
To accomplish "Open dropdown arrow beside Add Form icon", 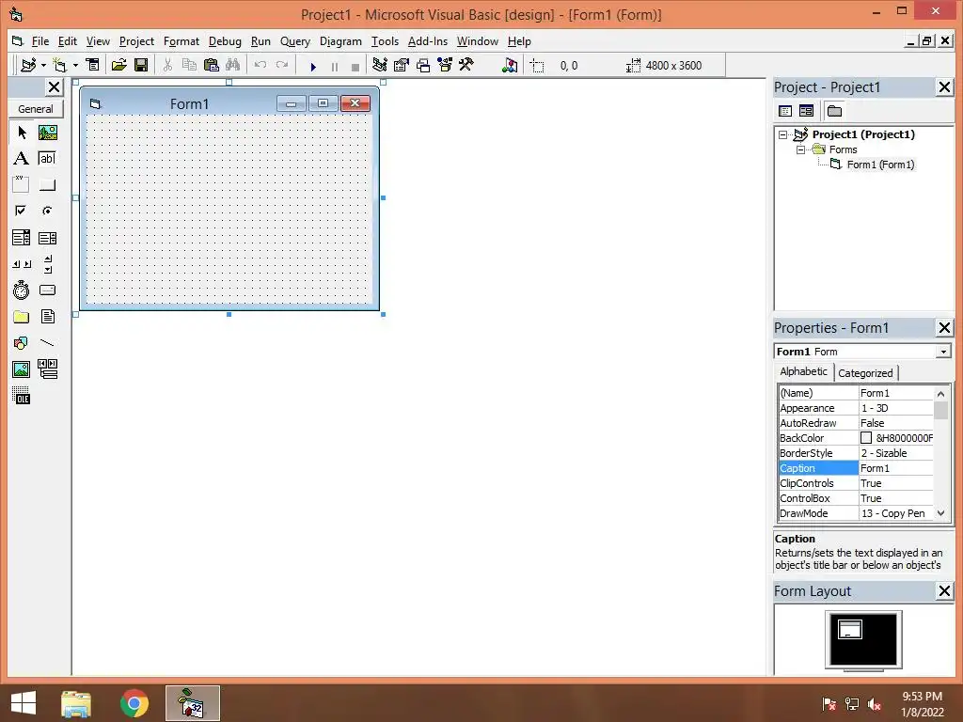I will click(75, 65).
